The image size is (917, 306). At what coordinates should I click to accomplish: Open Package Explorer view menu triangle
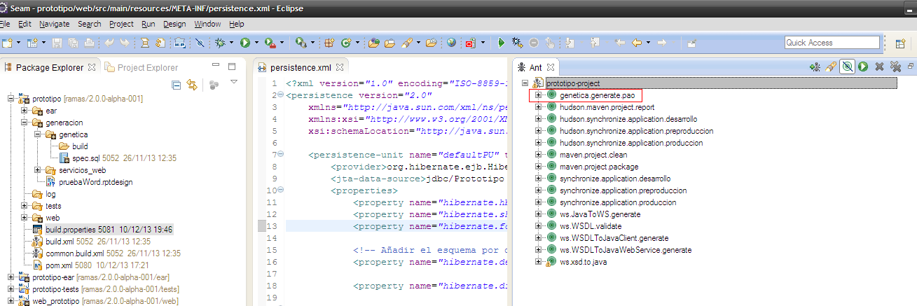[x=234, y=83]
